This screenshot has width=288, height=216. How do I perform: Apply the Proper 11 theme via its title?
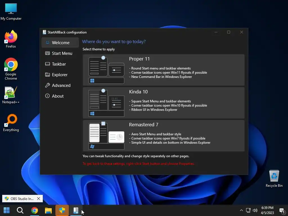pos(139,59)
